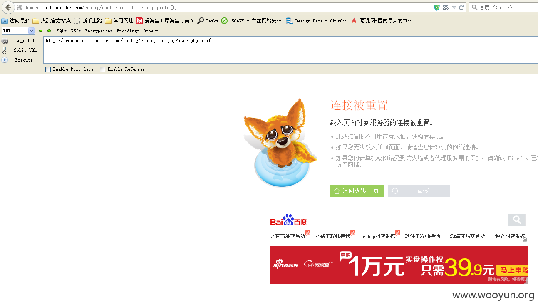Open the 北京石油交易所 link
The image size is (538, 307).
coord(288,236)
